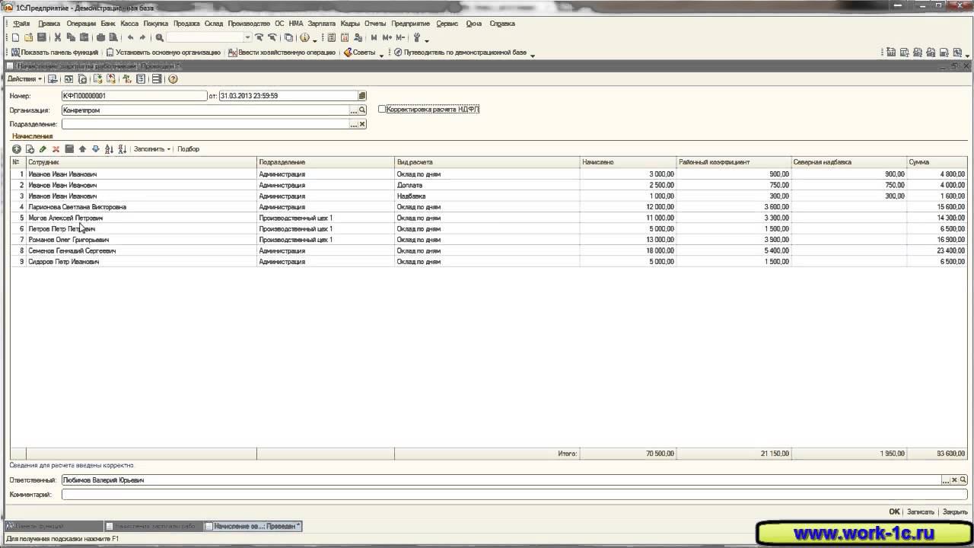
Task: Click the Undo arrow icon
Action: pyautogui.click(x=130, y=37)
